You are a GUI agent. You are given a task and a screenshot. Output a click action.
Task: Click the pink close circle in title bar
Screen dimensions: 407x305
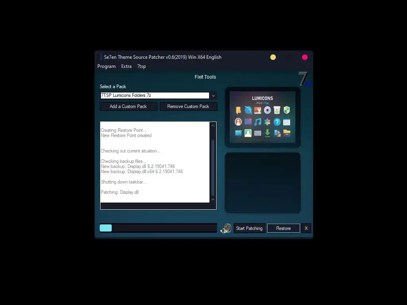(x=305, y=57)
